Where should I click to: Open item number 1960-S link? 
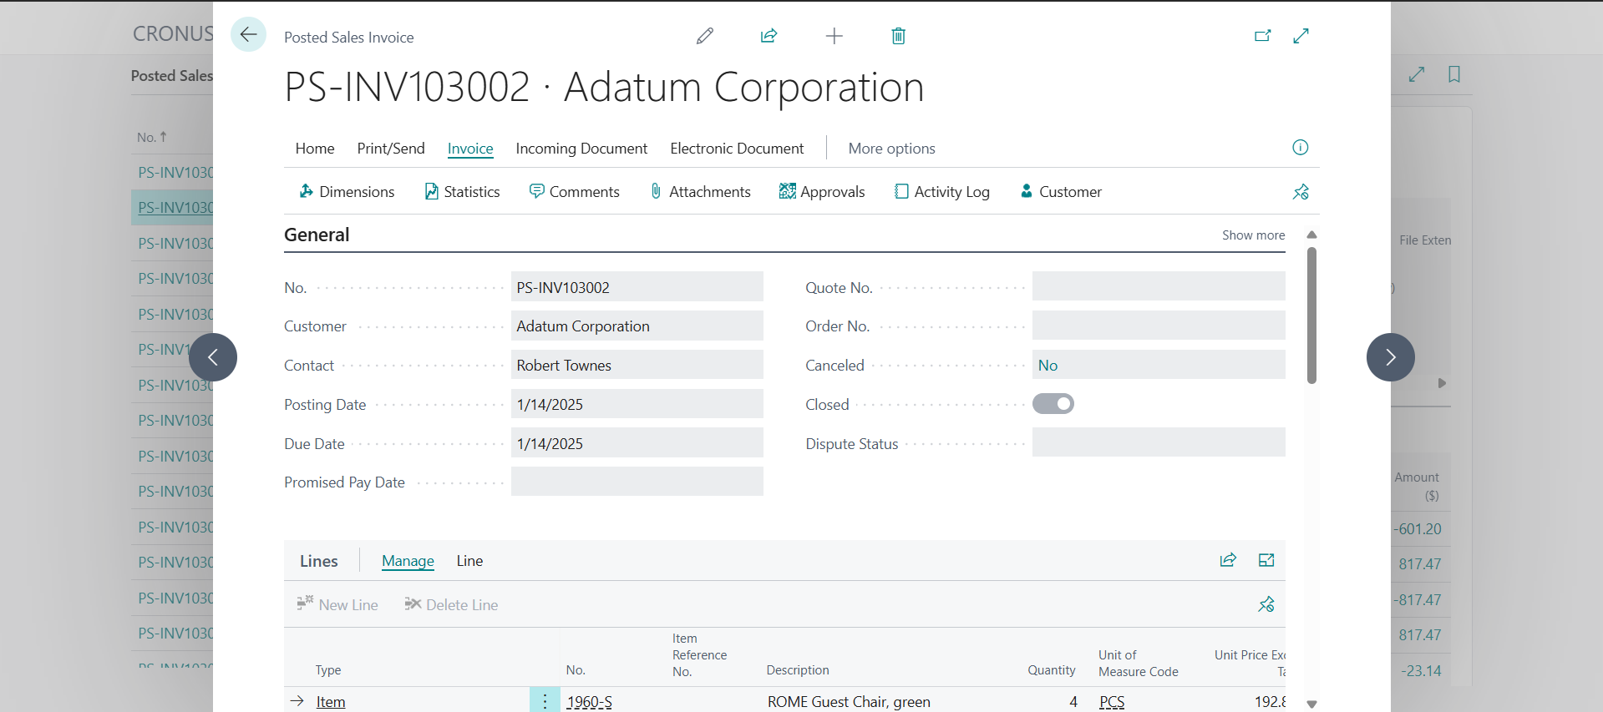589,702
